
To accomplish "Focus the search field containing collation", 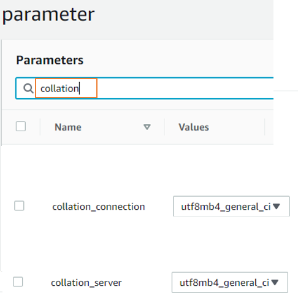I will (66, 88).
